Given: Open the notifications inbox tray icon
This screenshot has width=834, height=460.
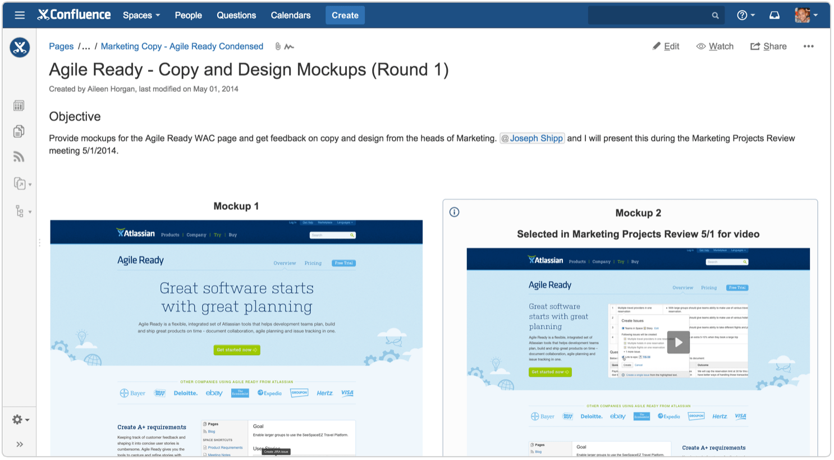Looking at the screenshot, I should [x=775, y=15].
